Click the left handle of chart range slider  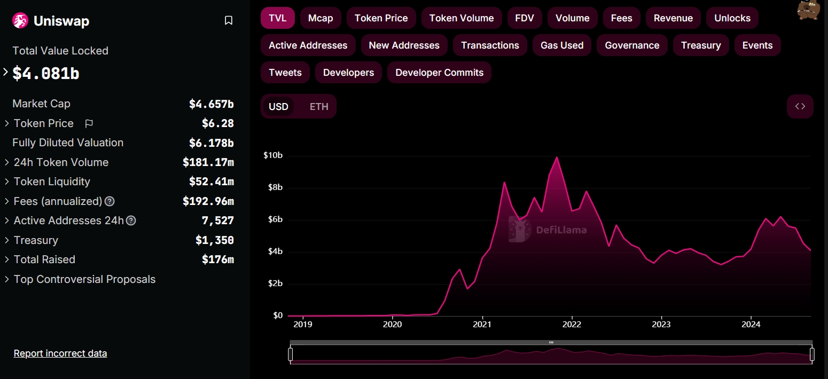[291, 354]
